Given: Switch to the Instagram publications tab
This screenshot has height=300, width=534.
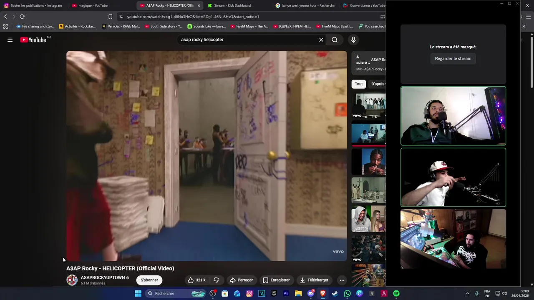Looking at the screenshot, I should (33, 5).
